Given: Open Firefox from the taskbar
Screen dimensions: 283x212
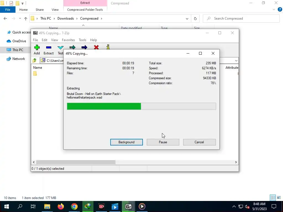Looking at the screenshot, I should (x=61, y=206).
